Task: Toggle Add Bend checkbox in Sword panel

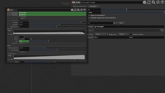Action: pos(19,18)
